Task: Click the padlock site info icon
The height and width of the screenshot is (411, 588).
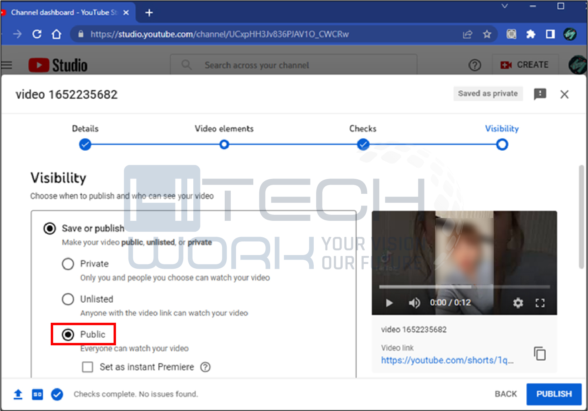Action: (81, 34)
